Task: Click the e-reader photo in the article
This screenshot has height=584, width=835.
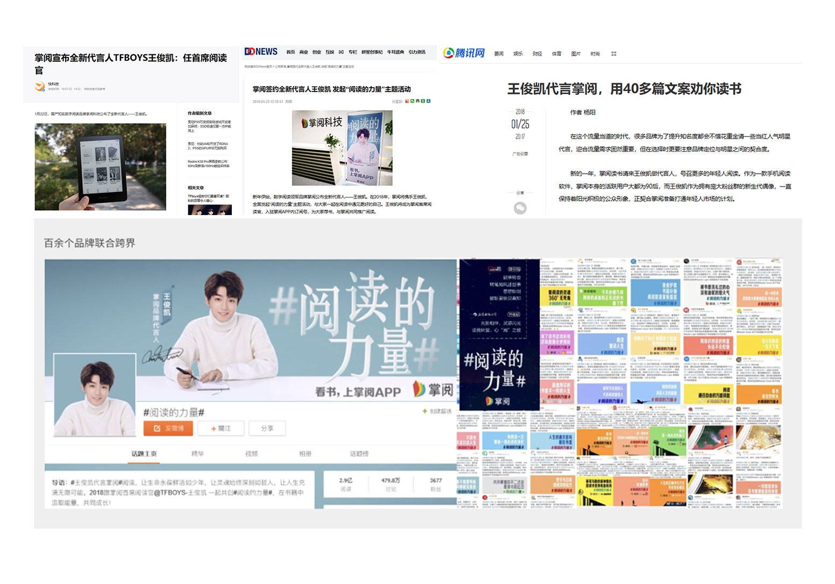Action: pos(100,167)
